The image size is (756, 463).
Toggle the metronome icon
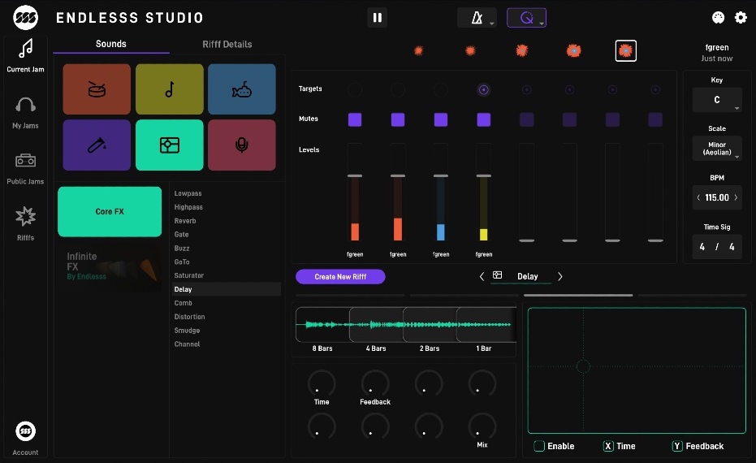coord(477,18)
